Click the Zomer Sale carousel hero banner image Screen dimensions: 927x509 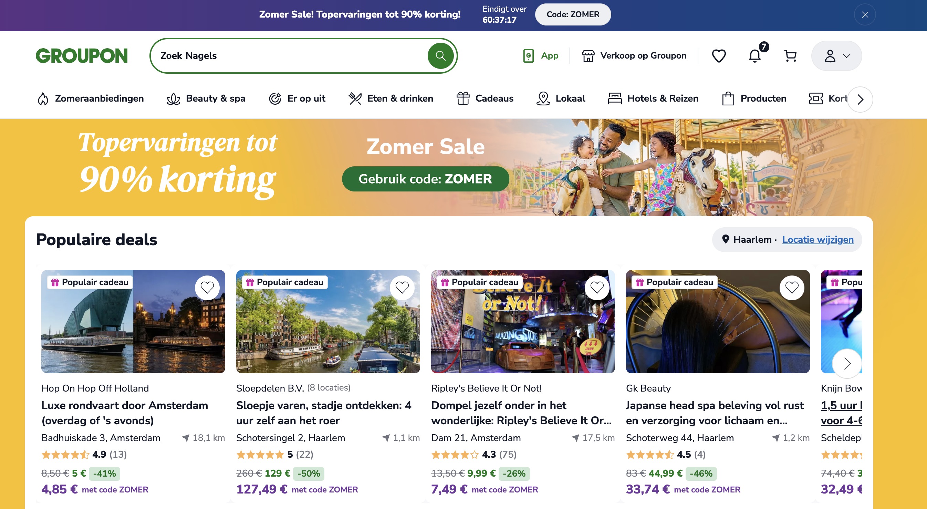coord(463,168)
